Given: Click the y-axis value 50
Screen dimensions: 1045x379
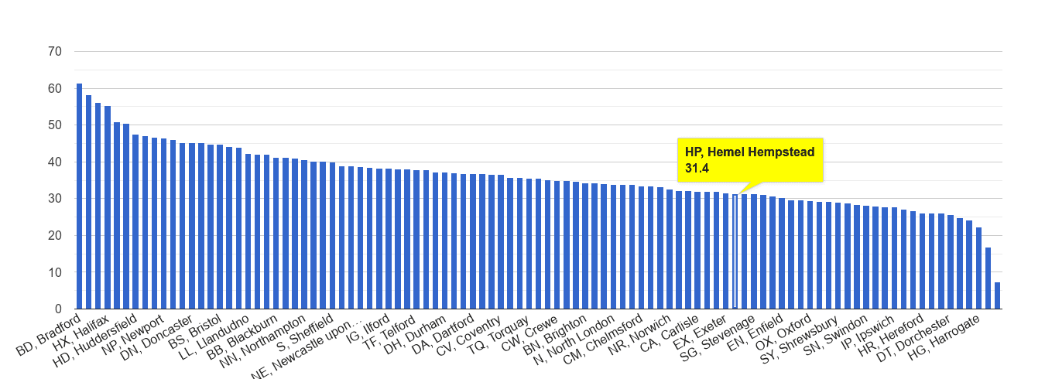Looking at the screenshot, I should [55, 125].
